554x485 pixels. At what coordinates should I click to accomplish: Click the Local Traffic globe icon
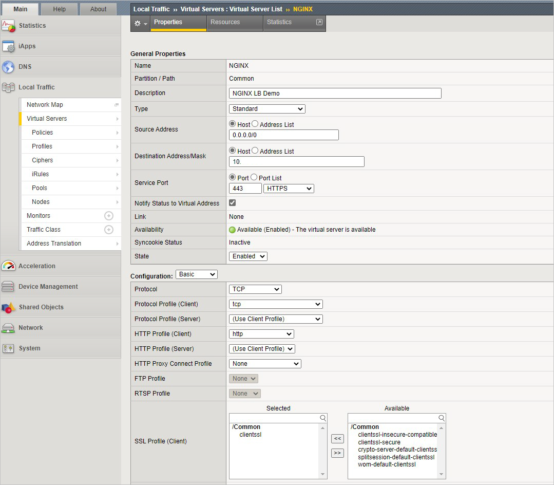click(x=9, y=87)
